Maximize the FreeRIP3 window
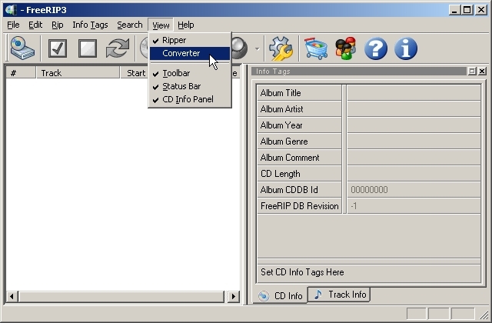Screen dimensions: 492x323 click(467, 10)
